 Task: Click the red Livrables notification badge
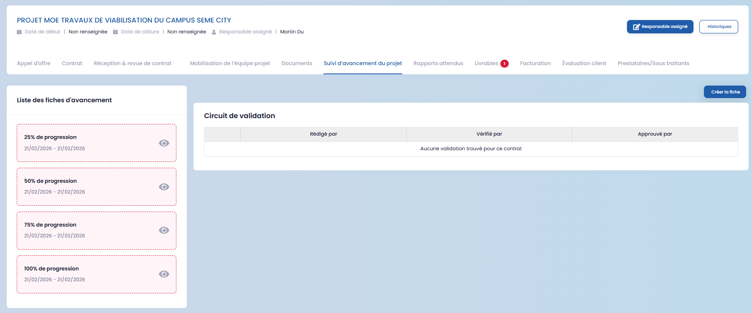(505, 64)
